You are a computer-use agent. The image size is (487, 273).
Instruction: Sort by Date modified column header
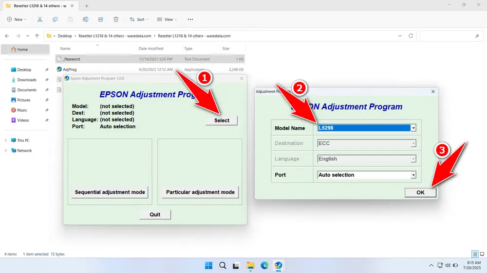tap(151, 49)
